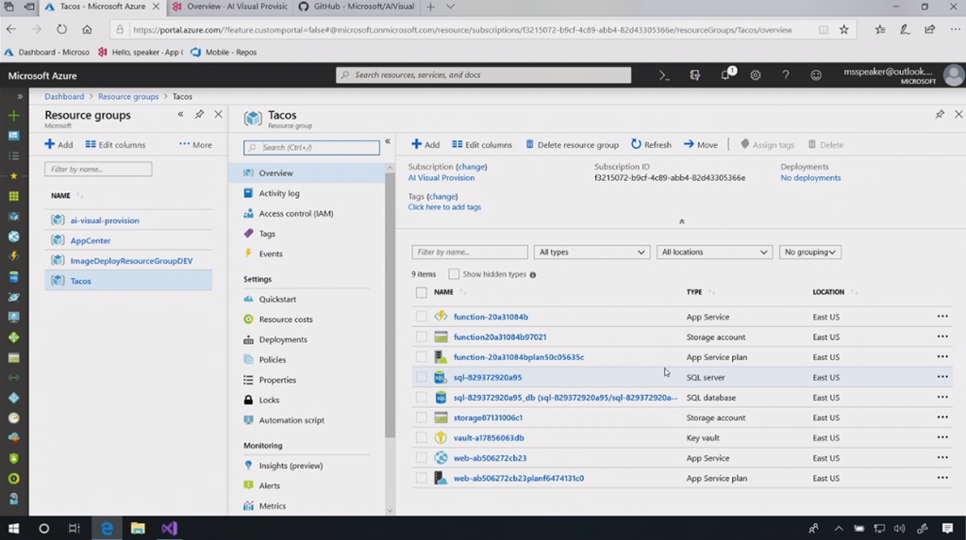
Task: Toggle the select-all checkbox in header
Action: pyautogui.click(x=422, y=293)
